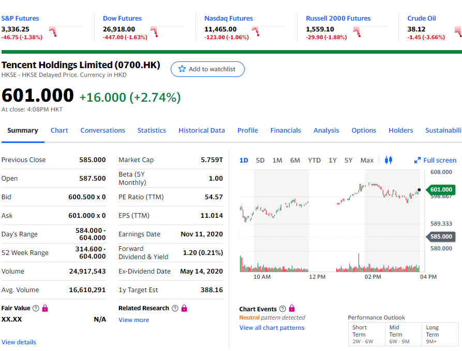
Task: Switch to the Historical Data tab
Action: coord(202,130)
